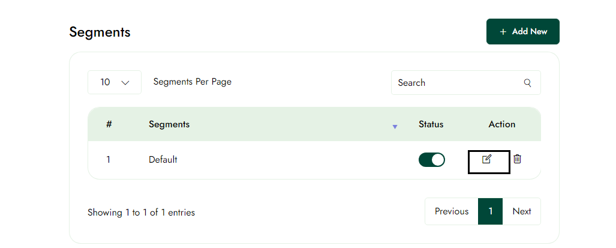This screenshot has width=616, height=248.
Task: Select page 1 in pagination
Action: coord(490,211)
